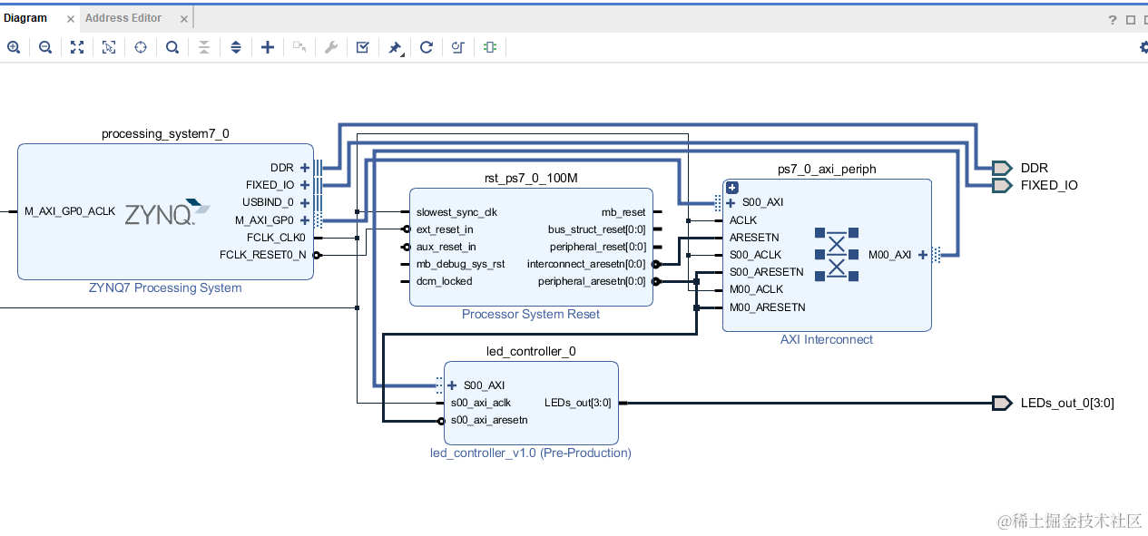This screenshot has height=536, width=1148.
Task: Select the aux_reset_in pin
Action: (446, 247)
